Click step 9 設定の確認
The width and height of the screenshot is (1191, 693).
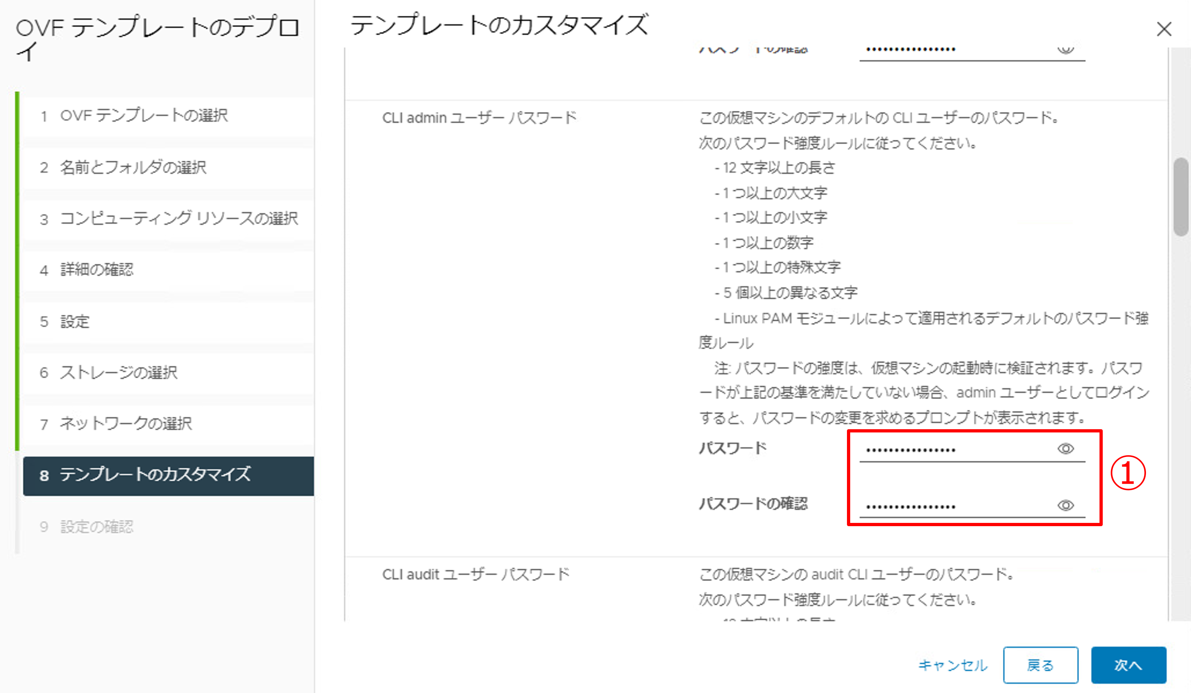tap(97, 526)
